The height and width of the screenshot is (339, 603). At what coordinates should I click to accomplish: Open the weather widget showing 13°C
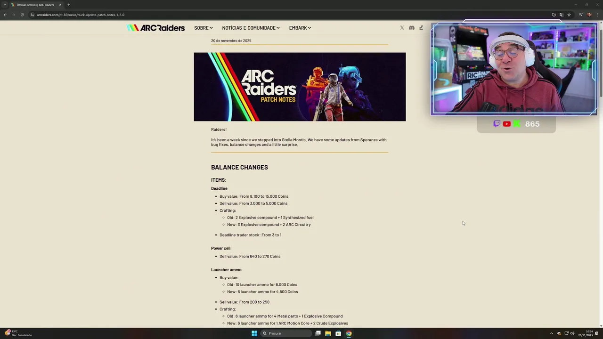point(18,333)
